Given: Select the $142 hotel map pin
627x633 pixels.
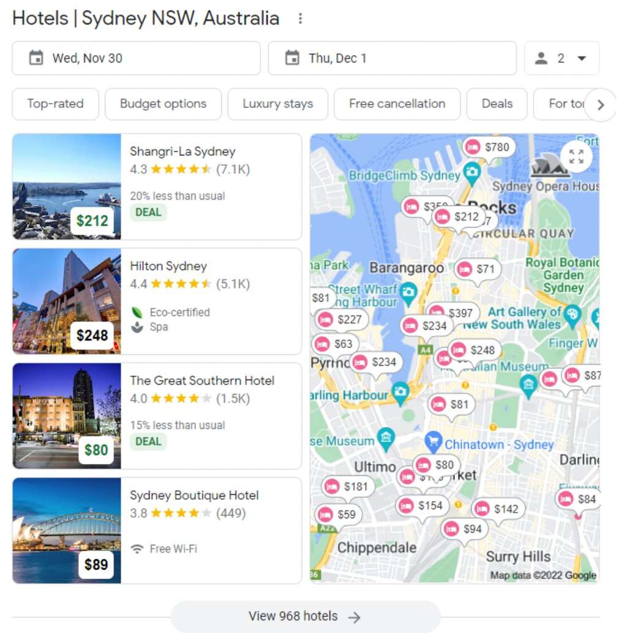Looking at the screenshot, I should [x=497, y=509].
